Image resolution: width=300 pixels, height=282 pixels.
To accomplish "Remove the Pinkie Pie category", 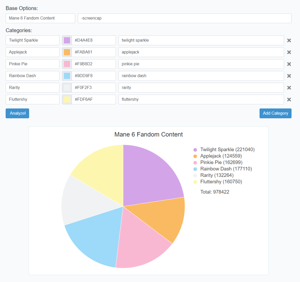I will click(x=289, y=64).
